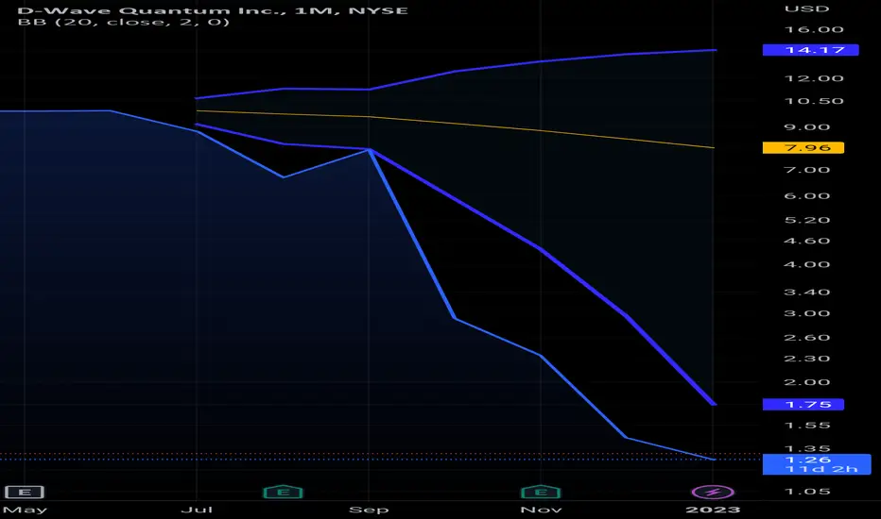Screen dimensions: 881x519
Task: Click the 4.00 price scale value
Action: (x=807, y=264)
